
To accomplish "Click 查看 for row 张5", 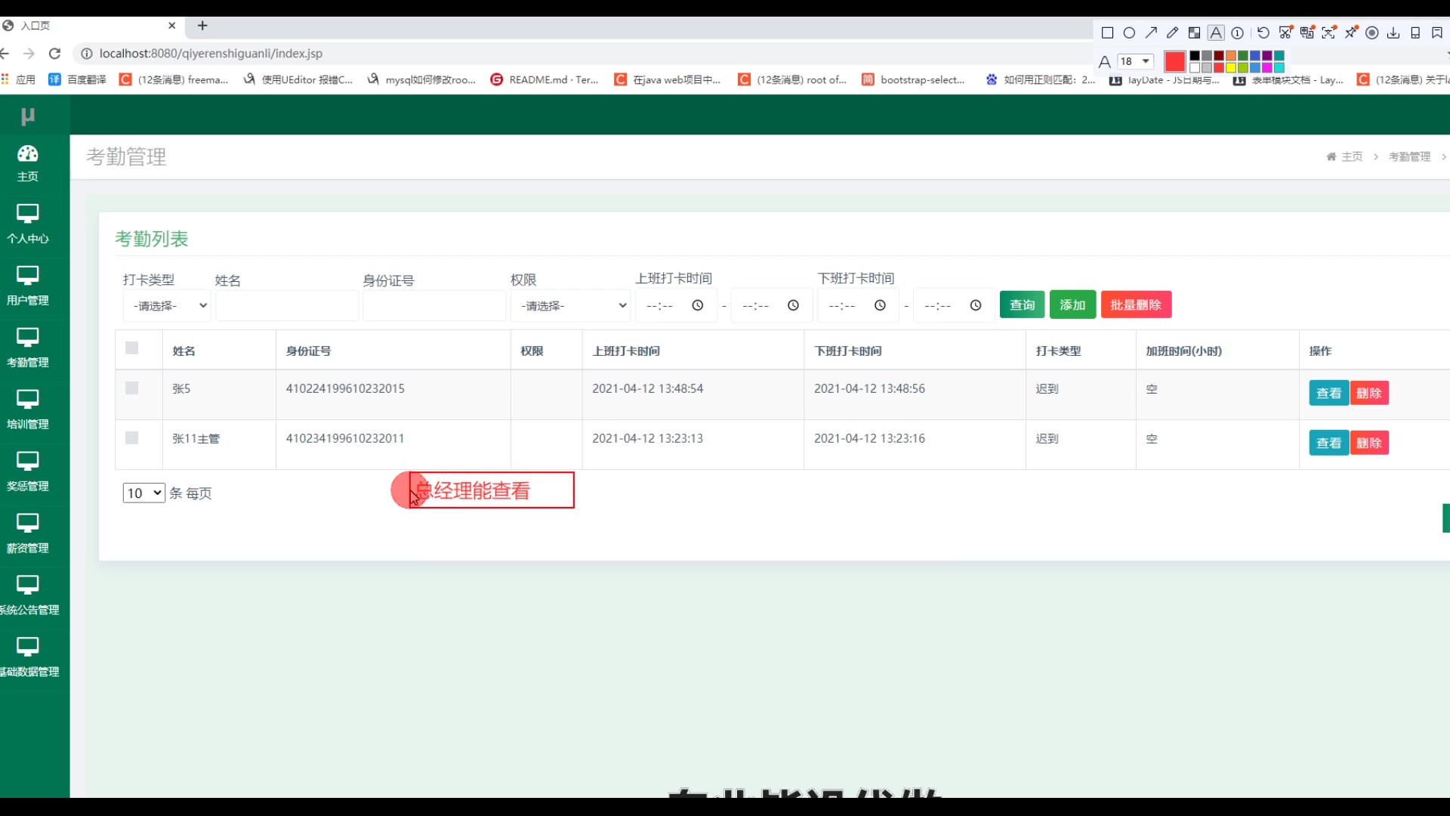I will 1328,393.
